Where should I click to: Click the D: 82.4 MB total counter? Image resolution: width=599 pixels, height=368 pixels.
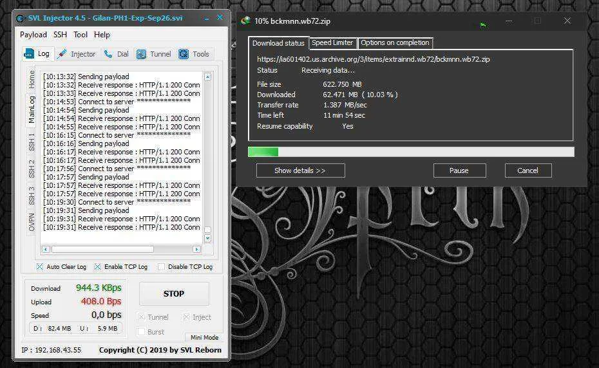point(52,328)
